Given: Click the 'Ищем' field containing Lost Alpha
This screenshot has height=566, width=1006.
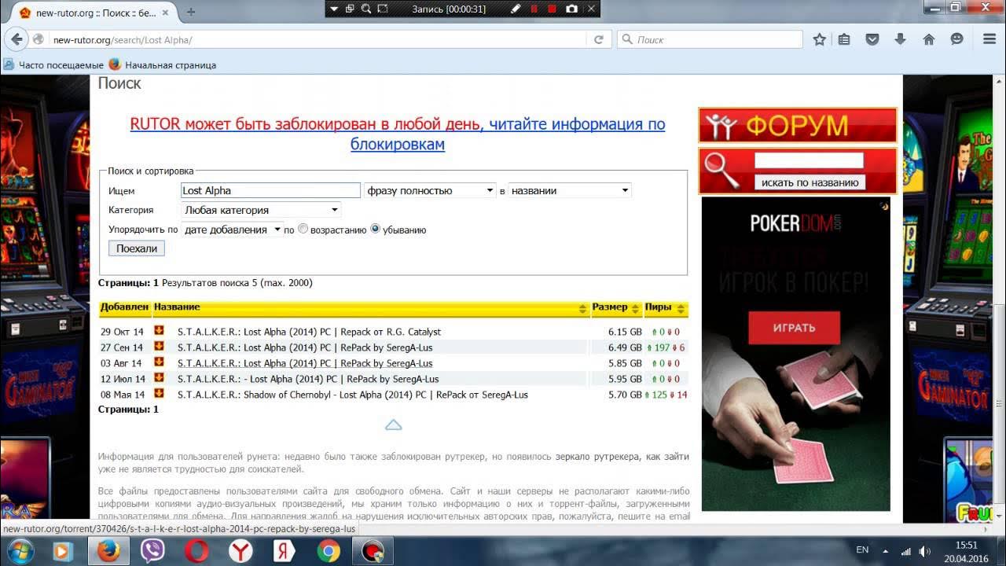Looking at the screenshot, I should tap(270, 190).
